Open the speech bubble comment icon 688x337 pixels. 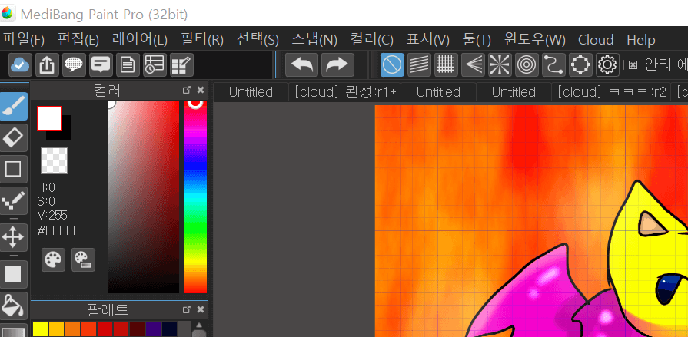click(x=74, y=64)
